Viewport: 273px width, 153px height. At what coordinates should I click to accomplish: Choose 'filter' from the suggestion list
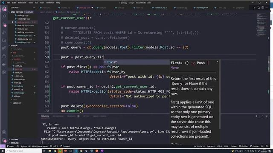point(136,67)
